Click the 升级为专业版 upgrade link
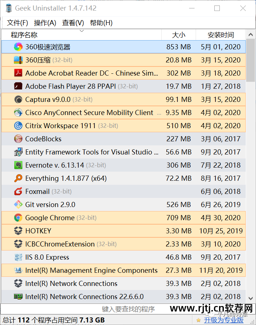 [x=224, y=320]
